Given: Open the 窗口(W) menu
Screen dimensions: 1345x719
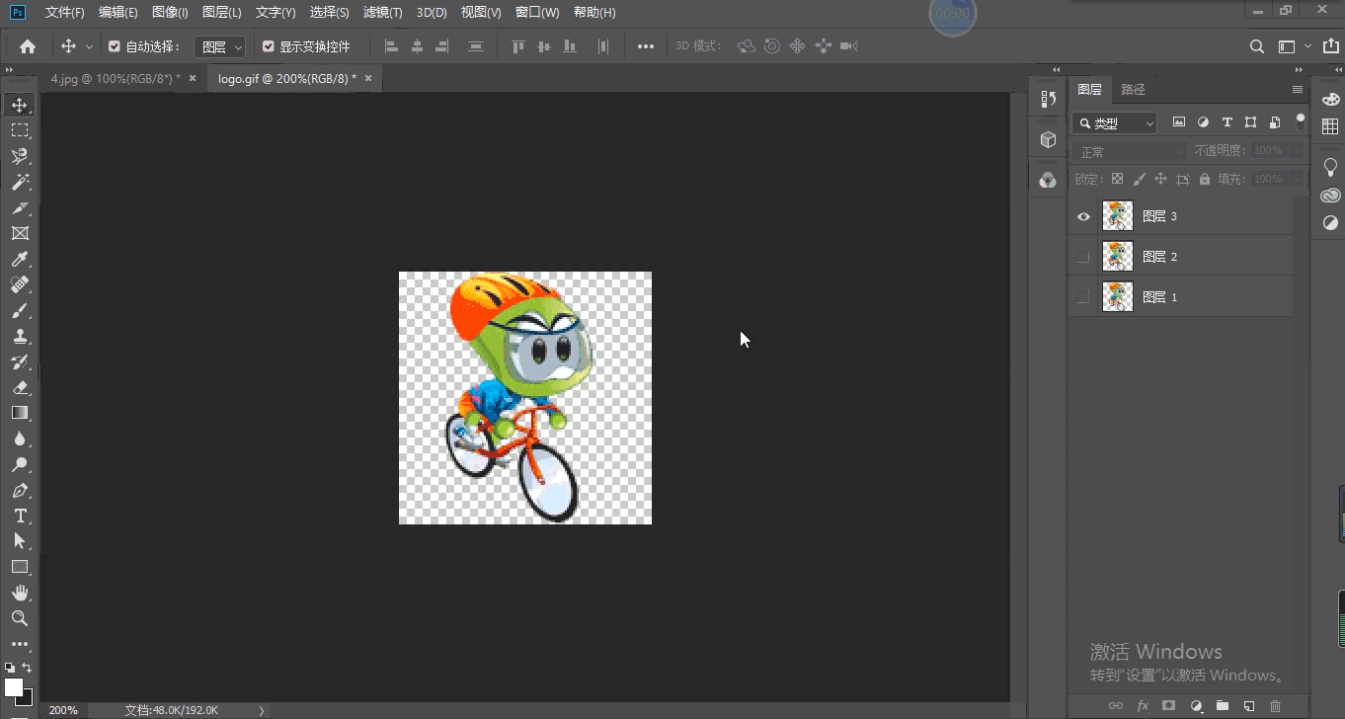Looking at the screenshot, I should tap(537, 13).
